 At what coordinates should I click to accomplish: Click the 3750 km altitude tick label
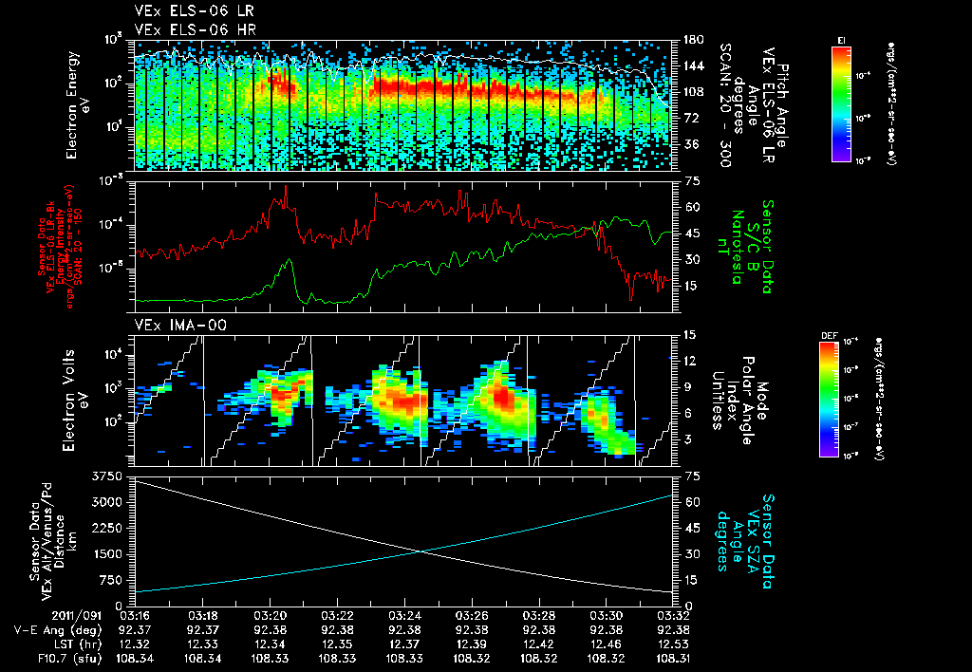point(106,476)
